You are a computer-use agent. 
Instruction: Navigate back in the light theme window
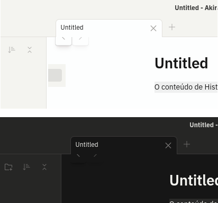tap(63, 41)
